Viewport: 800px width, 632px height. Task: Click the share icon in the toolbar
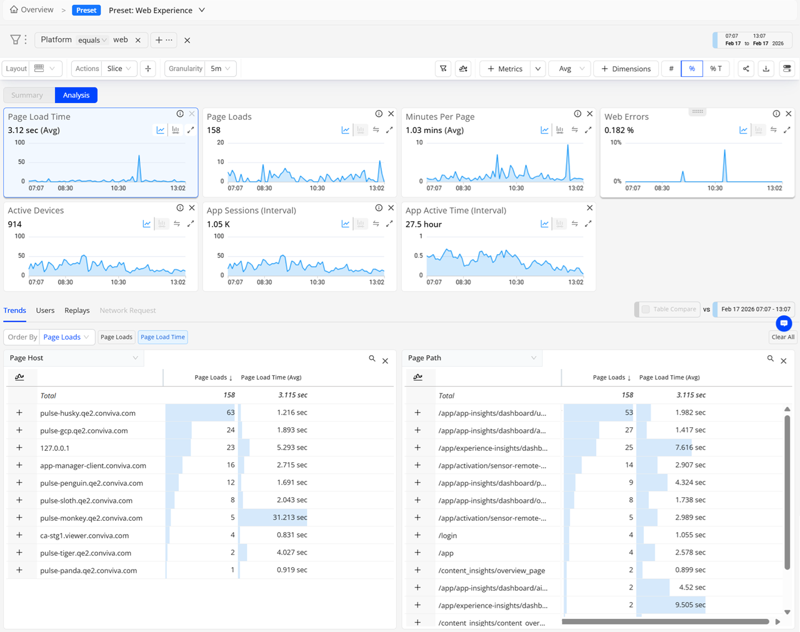[746, 69]
